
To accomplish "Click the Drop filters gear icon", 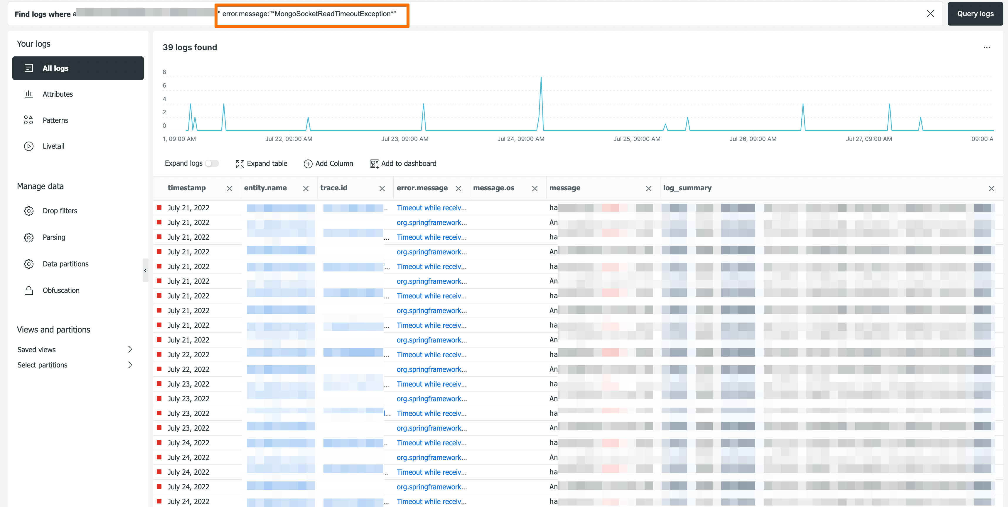I will pos(28,211).
